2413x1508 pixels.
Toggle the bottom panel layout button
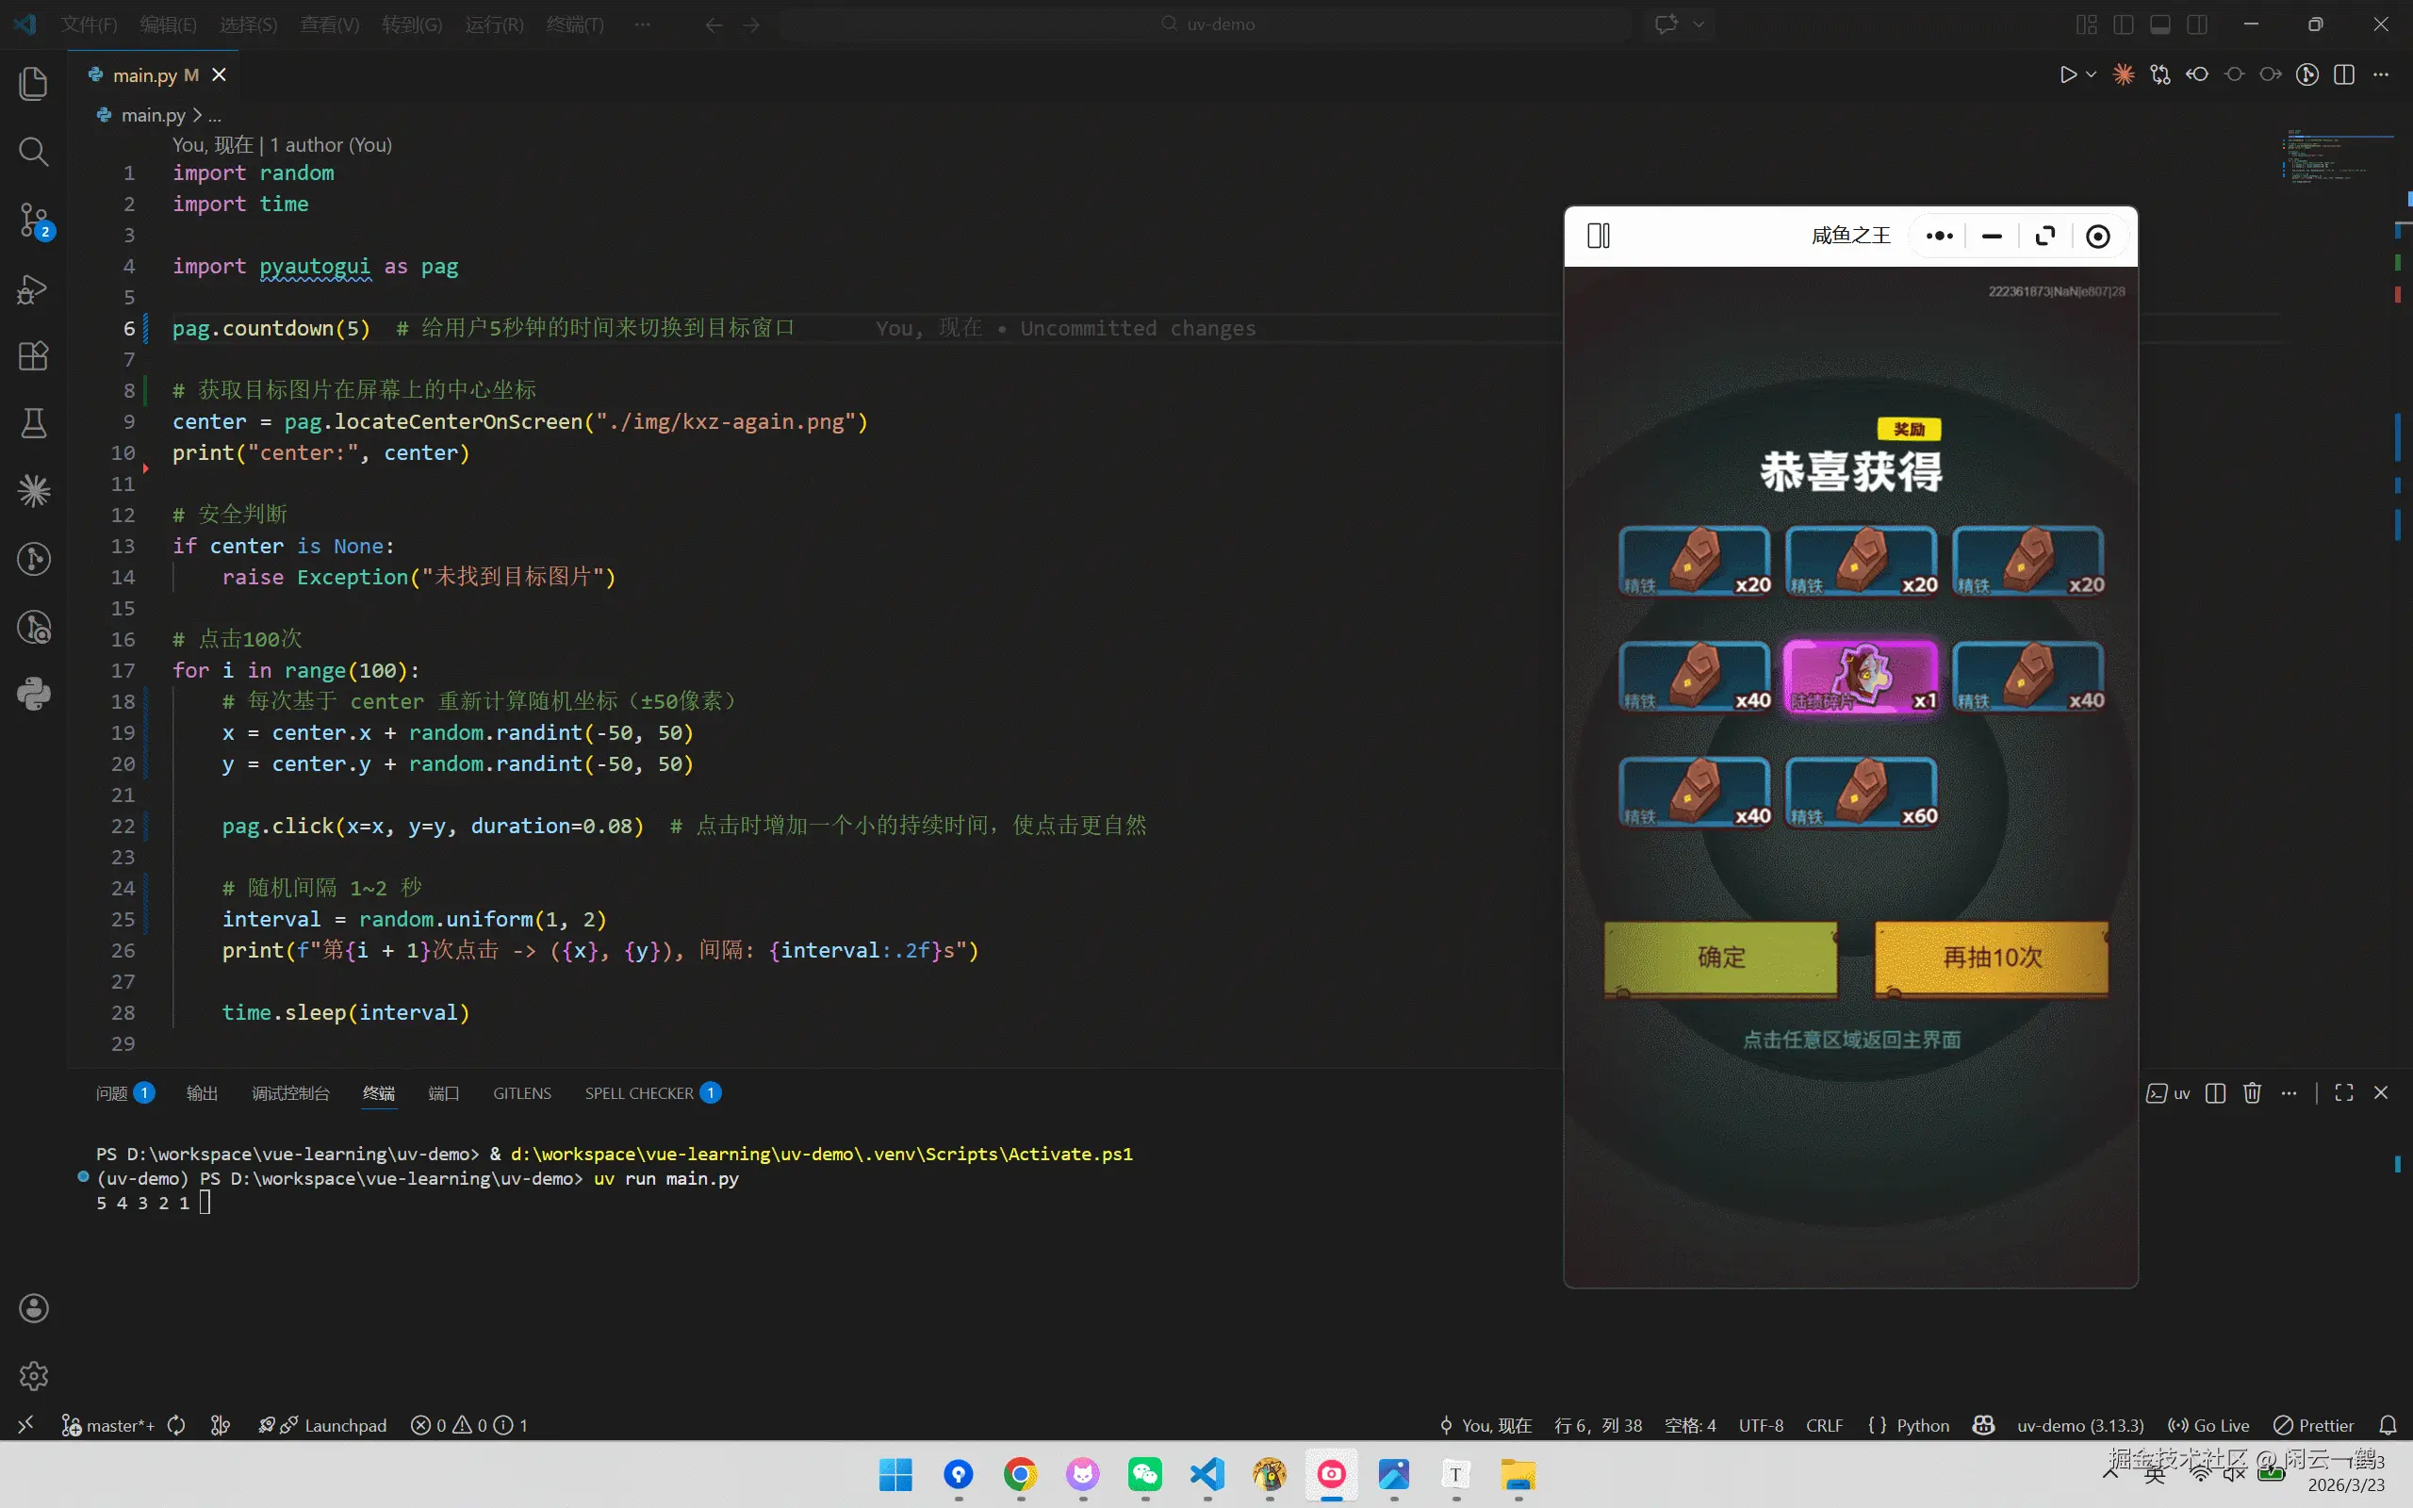click(2160, 24)
